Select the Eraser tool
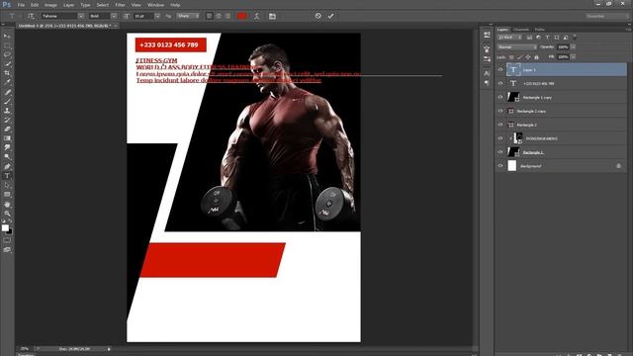This screenshot has width=633, height=356. tap(7, 130)
